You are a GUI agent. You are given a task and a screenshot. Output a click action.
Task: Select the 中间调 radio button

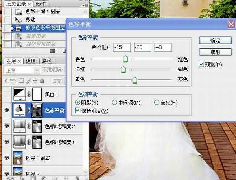click(114, 103)
